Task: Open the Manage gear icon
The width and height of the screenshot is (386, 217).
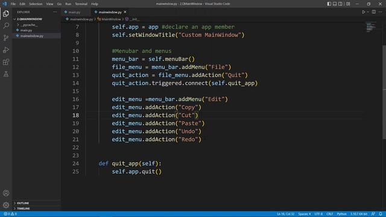Action: (6, 205)
